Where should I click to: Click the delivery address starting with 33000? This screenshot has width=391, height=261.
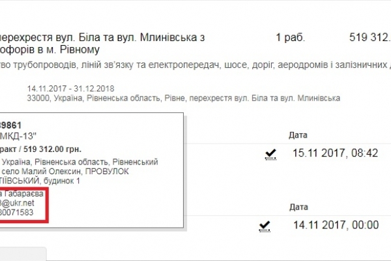[x=184, y=98]
